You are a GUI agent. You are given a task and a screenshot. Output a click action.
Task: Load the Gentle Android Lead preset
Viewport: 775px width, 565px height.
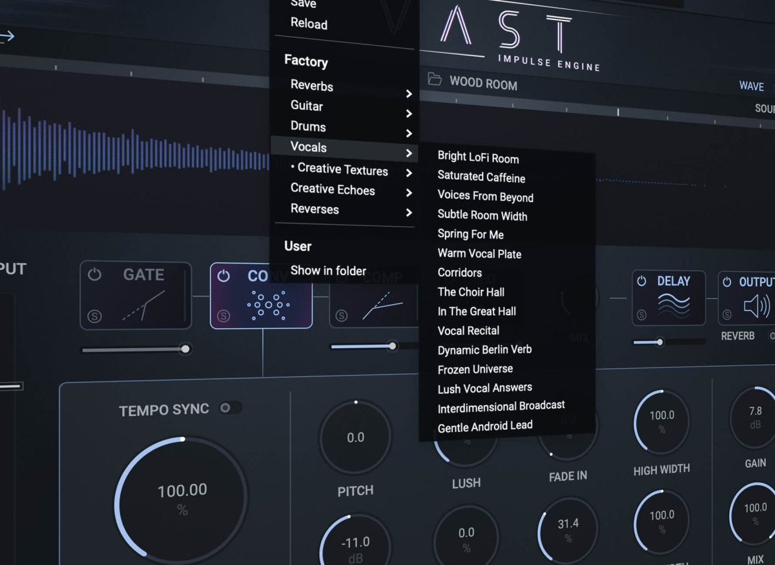tap(485, 426)
